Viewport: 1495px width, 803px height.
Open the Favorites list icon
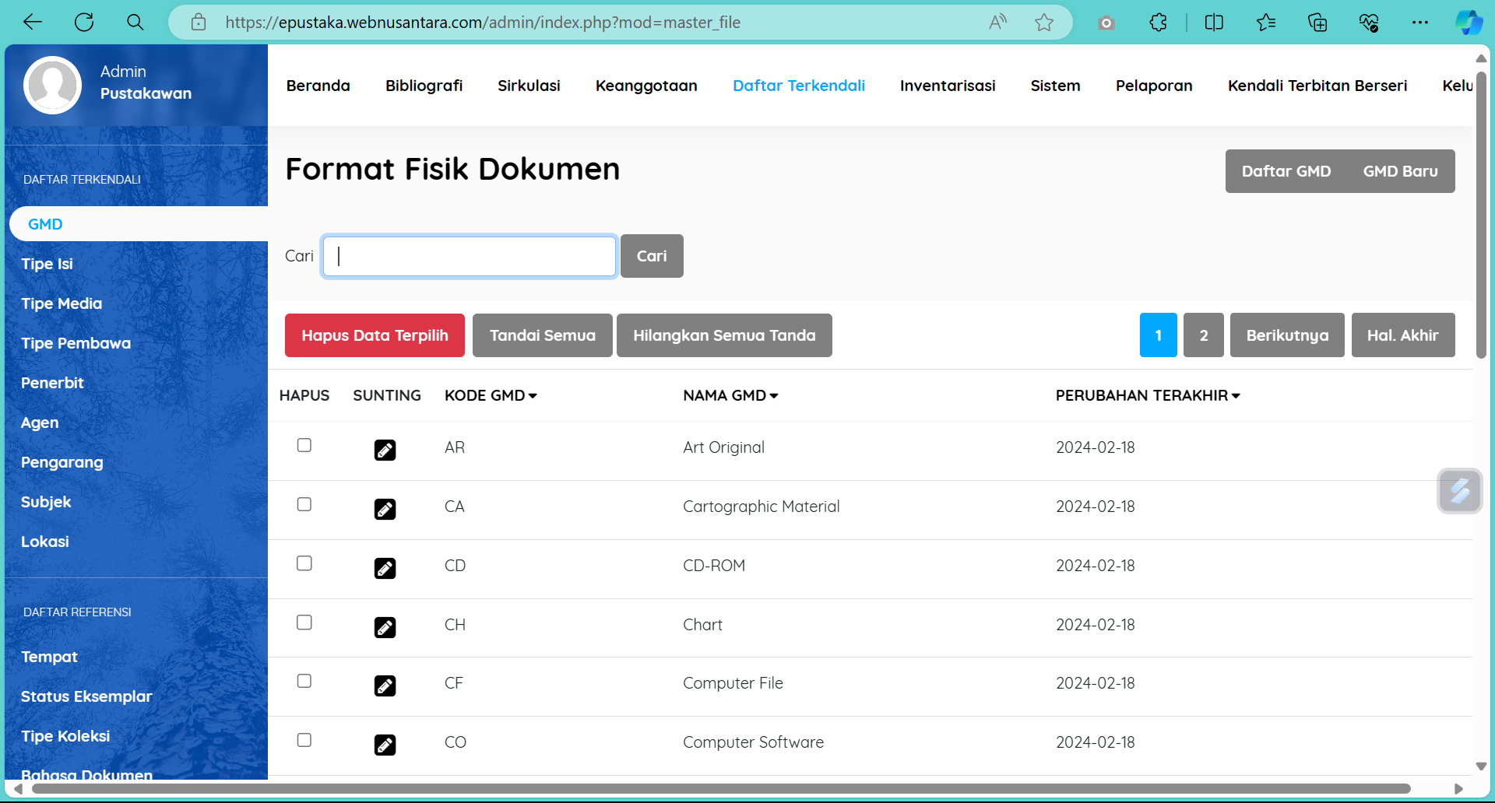1266,23
